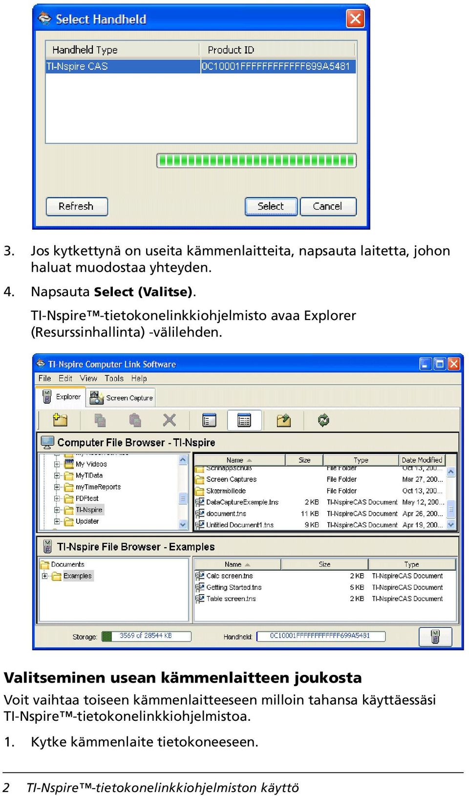Expand the MyTIData tree node

coord(57,475)
